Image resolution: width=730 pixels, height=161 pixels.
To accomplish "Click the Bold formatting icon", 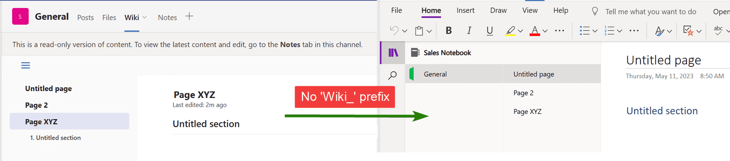I will tap(449, 31).
